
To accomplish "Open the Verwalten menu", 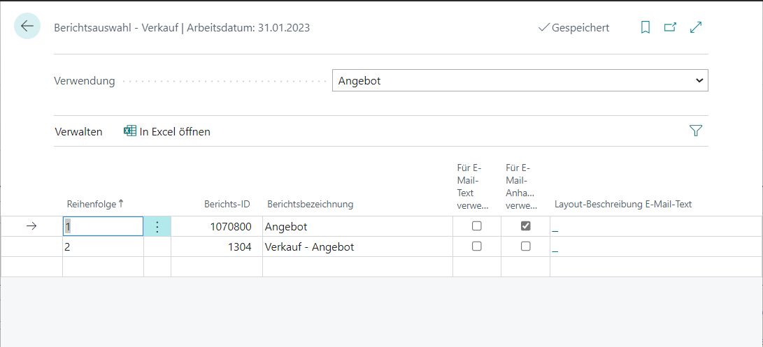I will pyautogui.click(x=78, y=131).
